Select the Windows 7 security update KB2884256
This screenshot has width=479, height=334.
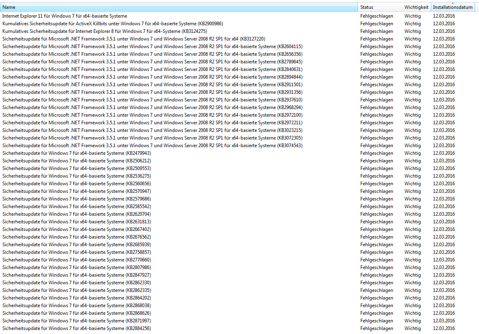tap(77, 328)
